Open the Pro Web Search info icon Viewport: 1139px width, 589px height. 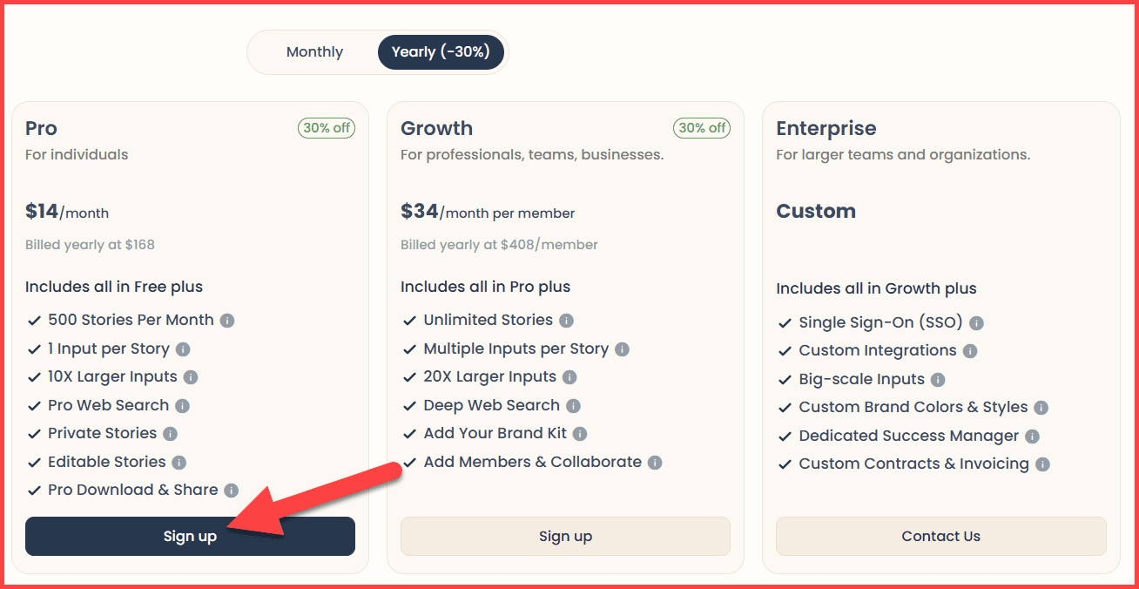pyautogui.click(x=183, y=405)
